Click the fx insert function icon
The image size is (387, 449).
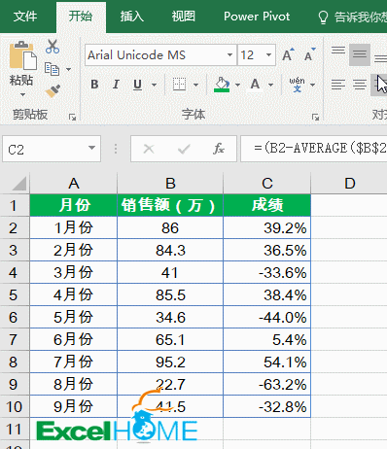219,149
